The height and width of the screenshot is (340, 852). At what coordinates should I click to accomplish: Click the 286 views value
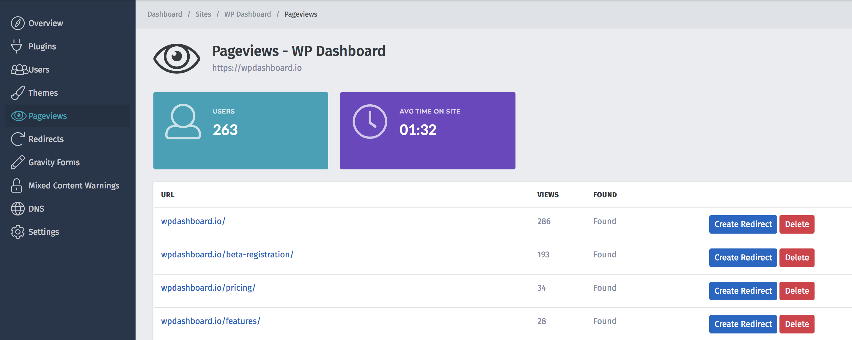tap(544, 221)
